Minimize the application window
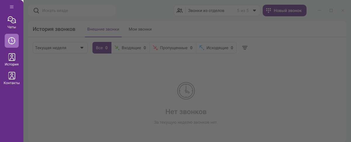 coord(319,10)
